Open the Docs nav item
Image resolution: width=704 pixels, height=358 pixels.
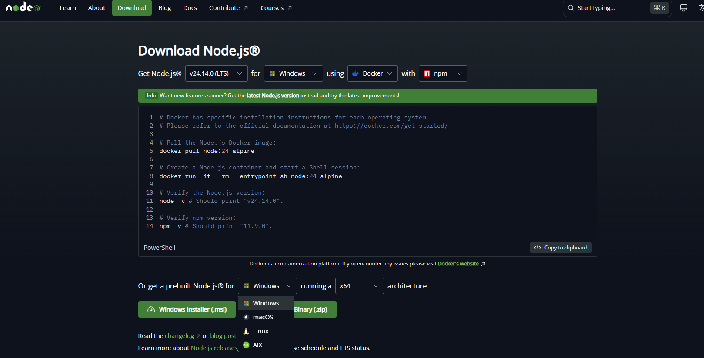pyautogui.click(x=190, y=8)
